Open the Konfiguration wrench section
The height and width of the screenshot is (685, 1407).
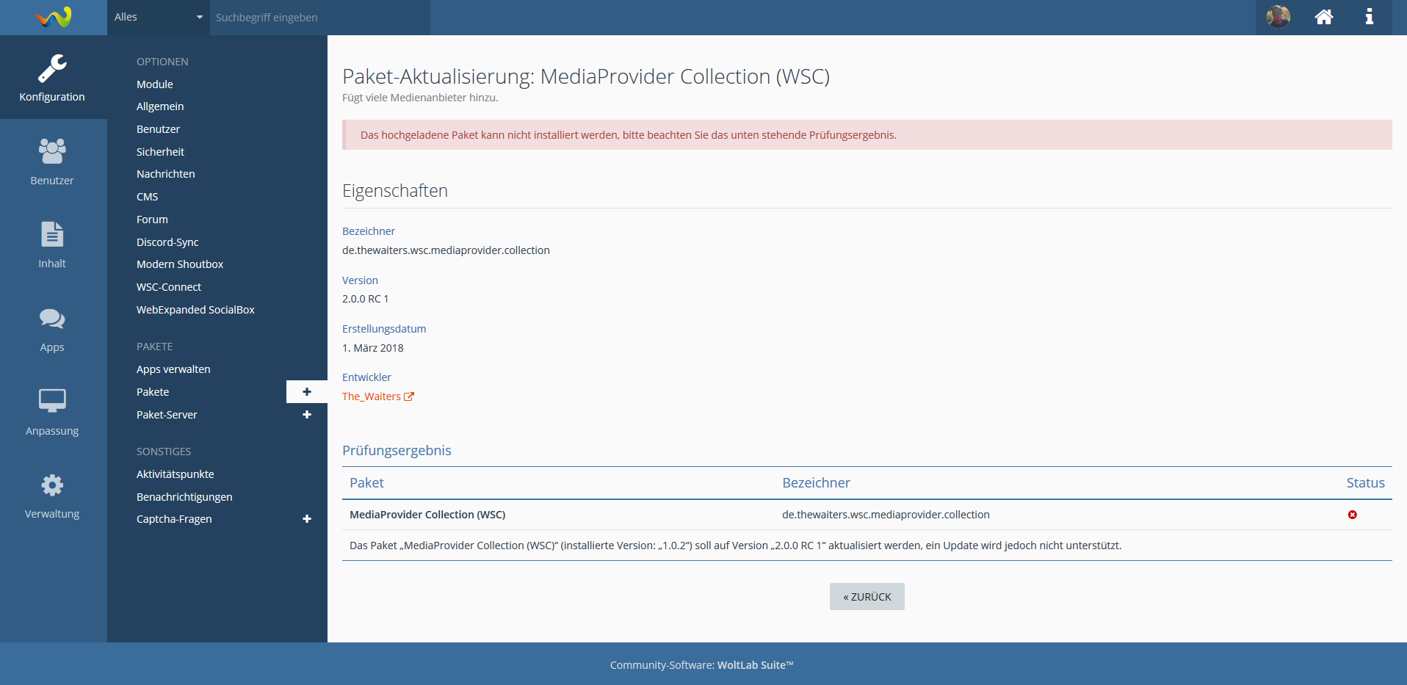(x=52, y=77)
